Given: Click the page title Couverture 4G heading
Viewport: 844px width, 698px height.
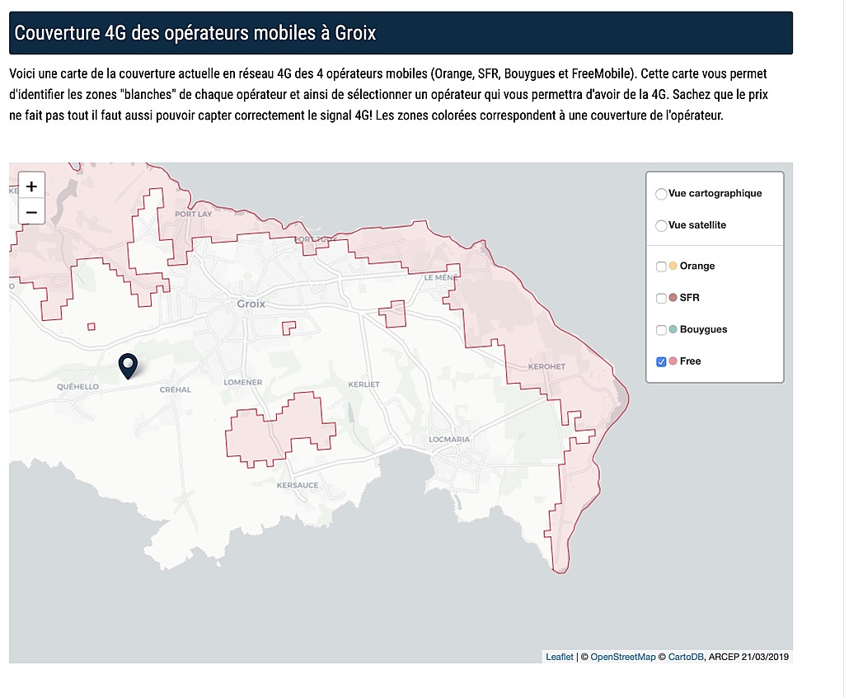Looking at the screenshot, I should click(195, 33).
